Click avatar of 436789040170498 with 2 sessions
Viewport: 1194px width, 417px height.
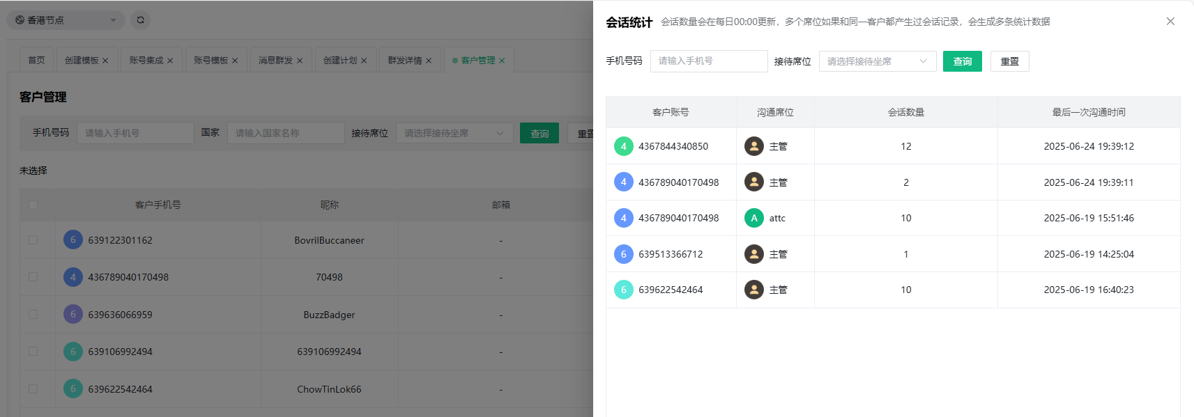(624, 182)
